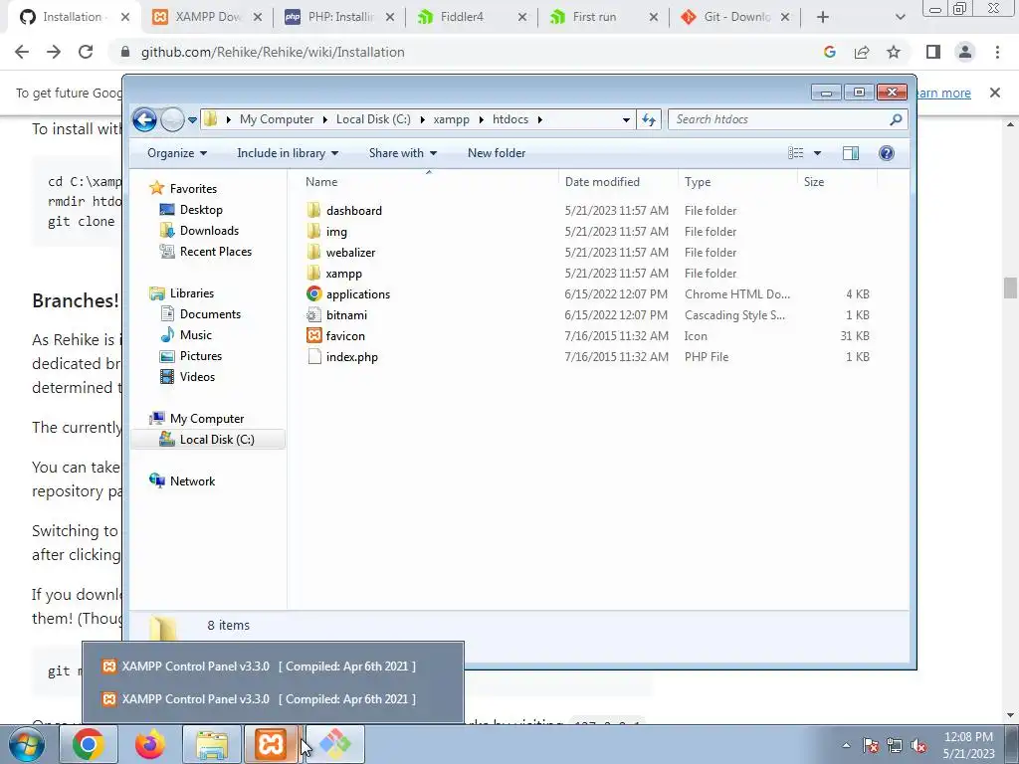Switch to the First run tab
Viewport: 1019px width, 764px height.
coord(604,18)
